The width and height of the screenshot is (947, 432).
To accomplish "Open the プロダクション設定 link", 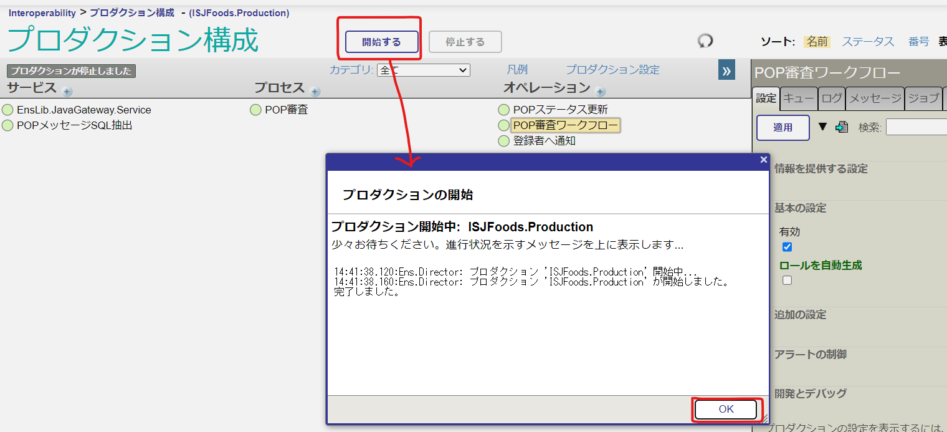I will coord(612,70).
